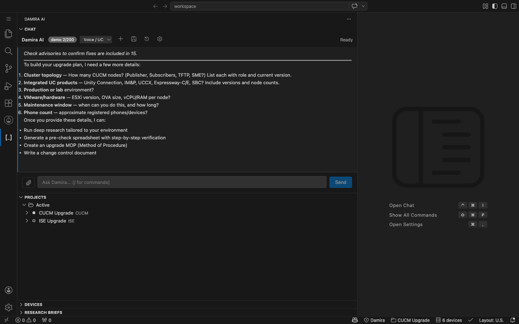Collapse the CHAT section
The height and width of the screenshot is (324, 519).
click(x=21, y=29)
